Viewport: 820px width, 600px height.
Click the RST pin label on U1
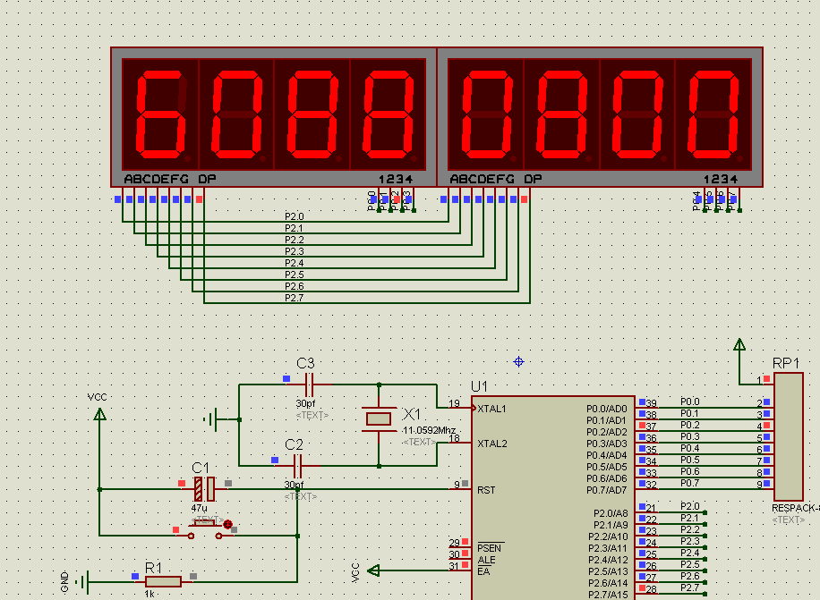pos(486,490)
